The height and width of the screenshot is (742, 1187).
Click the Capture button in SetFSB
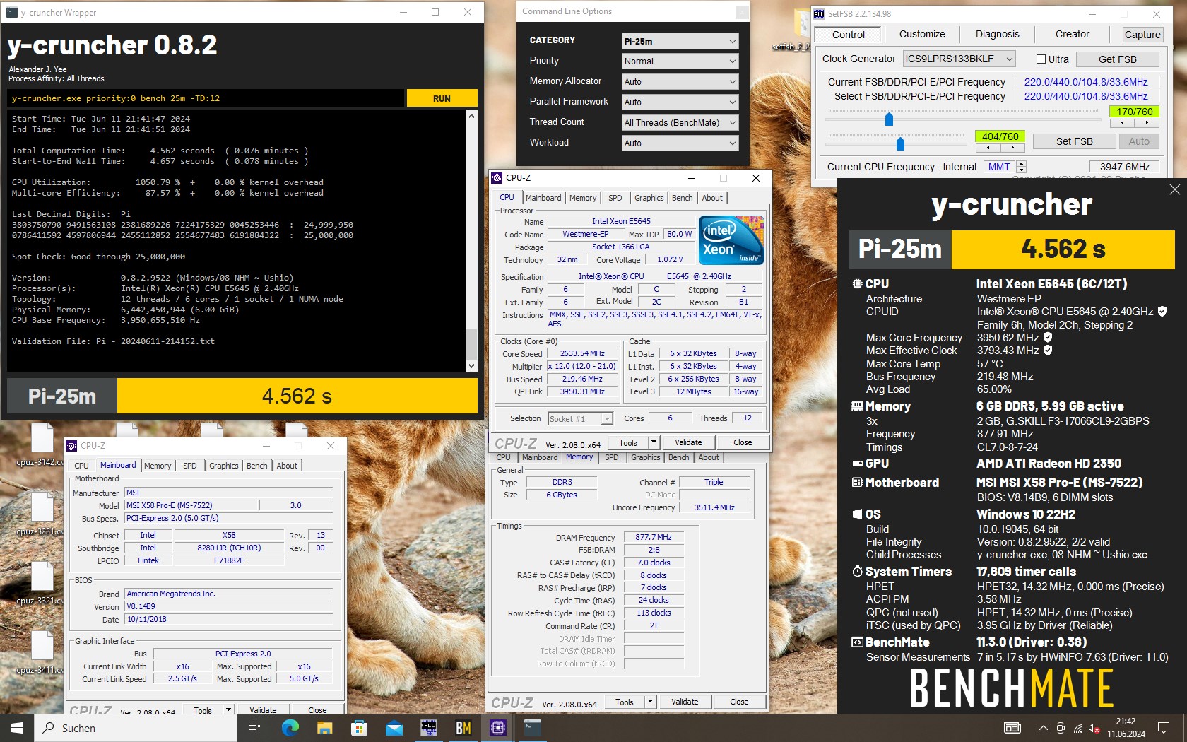pos(1142,35)
